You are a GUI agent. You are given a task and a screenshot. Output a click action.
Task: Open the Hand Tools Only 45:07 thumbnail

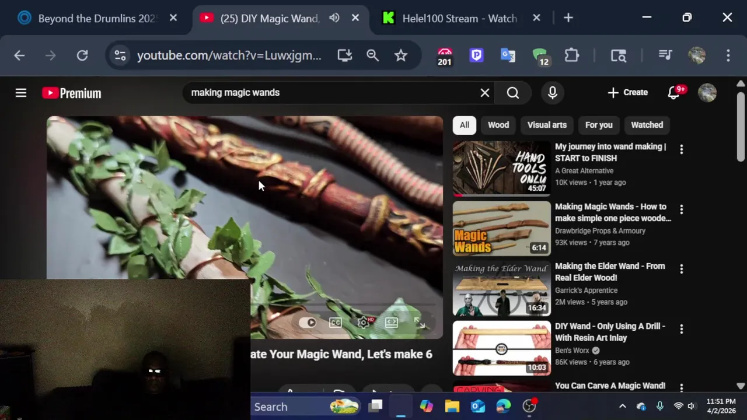(x=501, y=168)
